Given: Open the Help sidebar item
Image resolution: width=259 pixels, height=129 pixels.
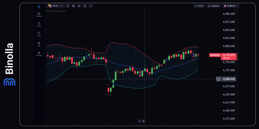Looking at the screenshot, I should click(x=39, y=44).
